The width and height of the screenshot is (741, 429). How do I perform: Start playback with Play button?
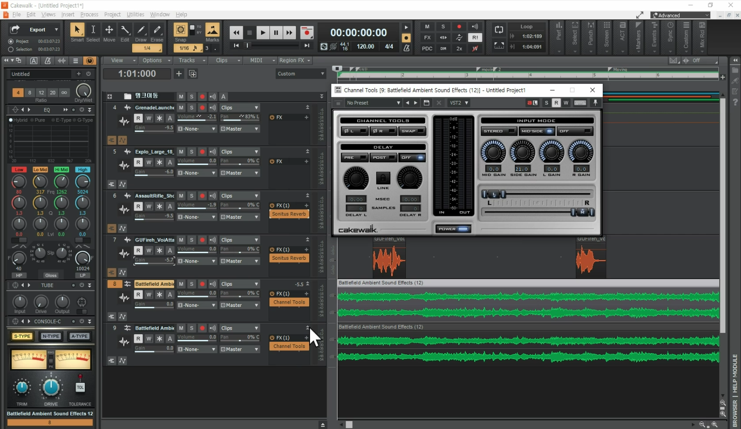coord(263,33)
